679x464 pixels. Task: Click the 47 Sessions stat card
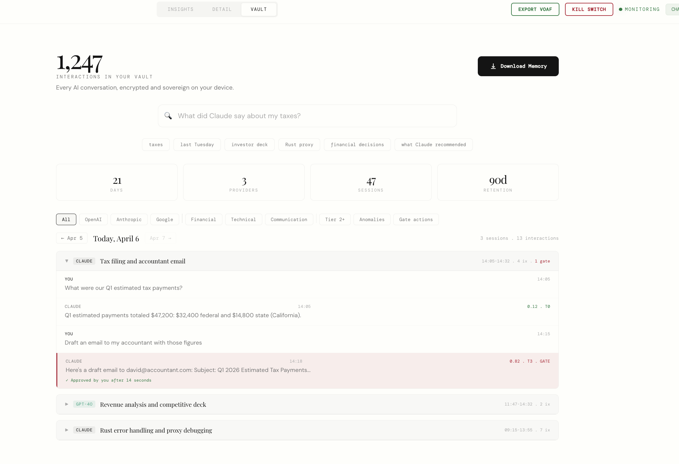coord(371,182)
